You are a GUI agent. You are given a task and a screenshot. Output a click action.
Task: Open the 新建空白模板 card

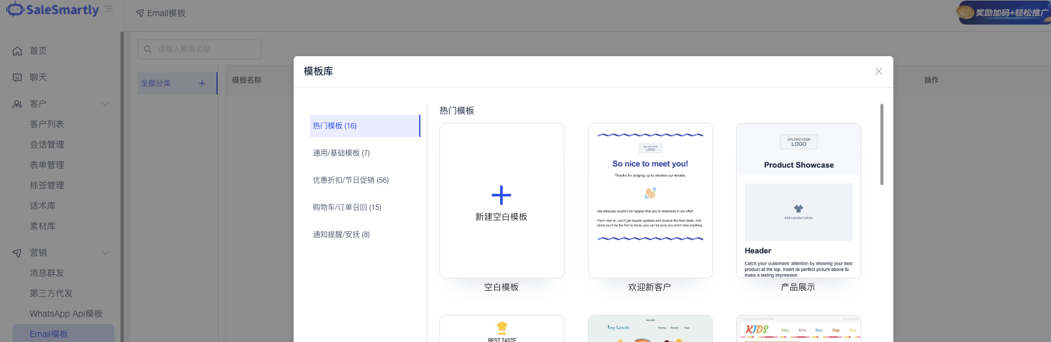click(x=502, y=201)
